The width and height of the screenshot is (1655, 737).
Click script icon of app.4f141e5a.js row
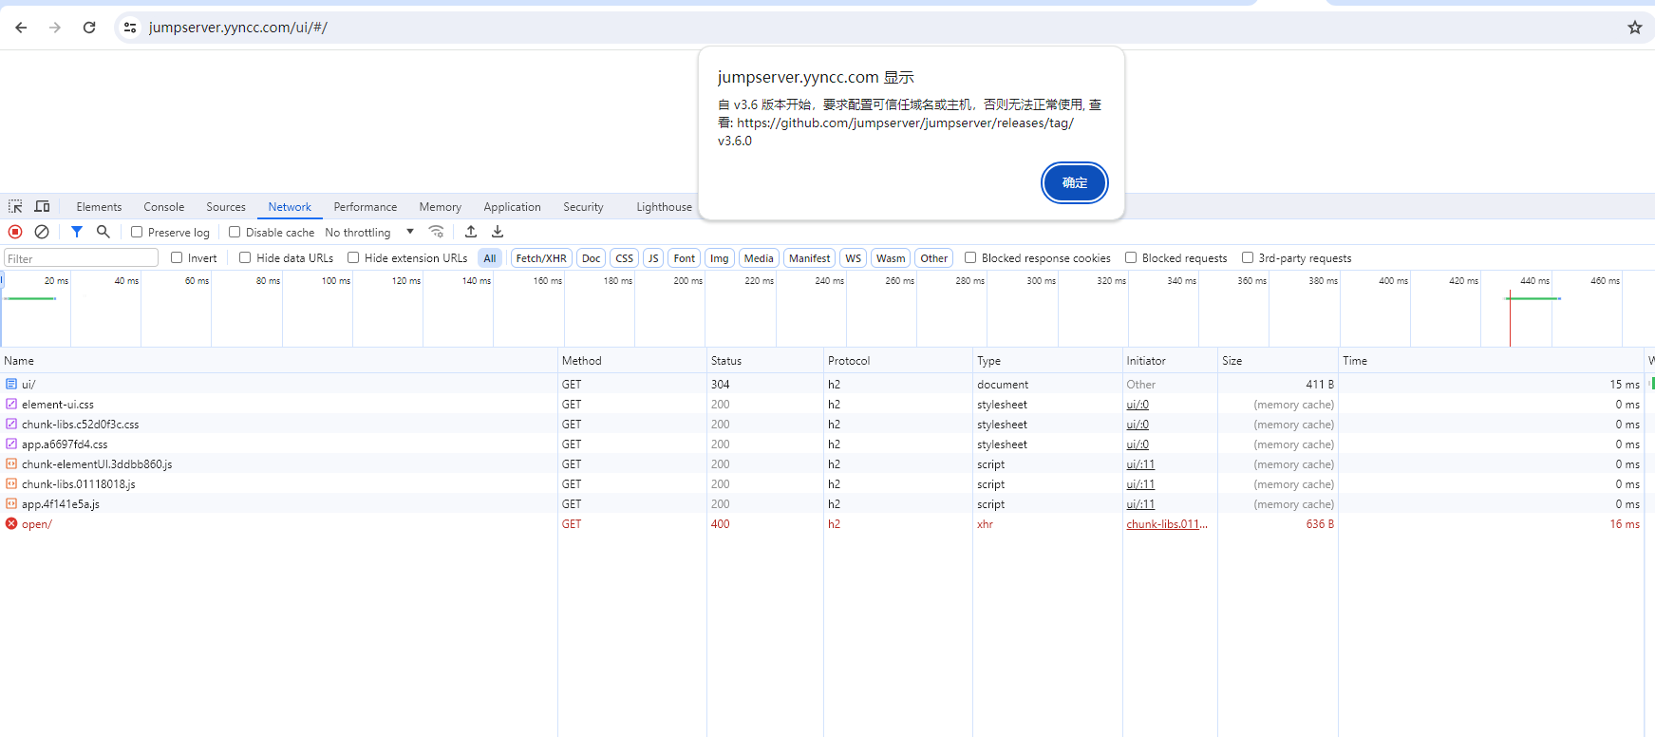point(11,503)
